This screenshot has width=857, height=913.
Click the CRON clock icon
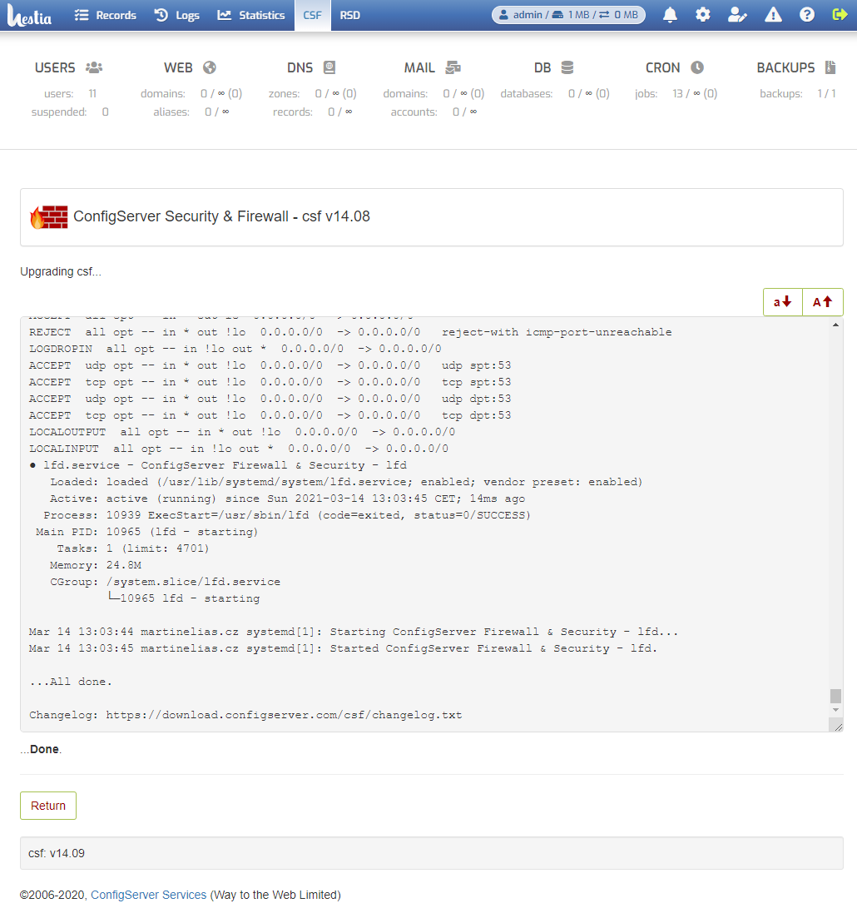click(697, 67)
